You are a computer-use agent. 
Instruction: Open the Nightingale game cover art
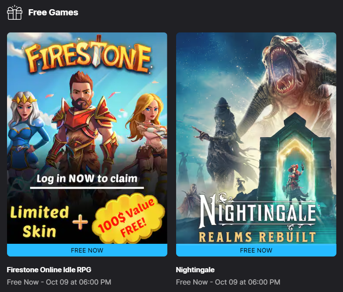256,138
